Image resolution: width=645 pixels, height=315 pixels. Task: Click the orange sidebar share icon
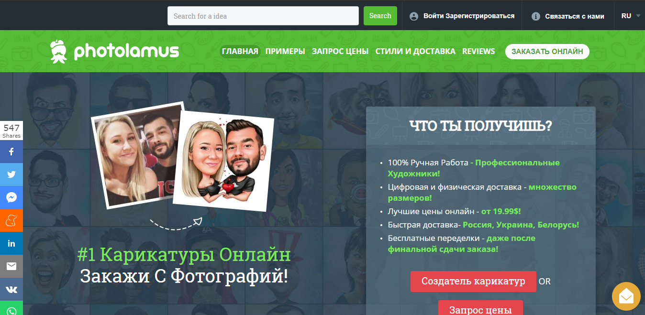(11, 220)
